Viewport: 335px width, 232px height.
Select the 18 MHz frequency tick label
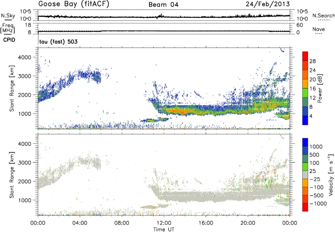tap(28, 25)
